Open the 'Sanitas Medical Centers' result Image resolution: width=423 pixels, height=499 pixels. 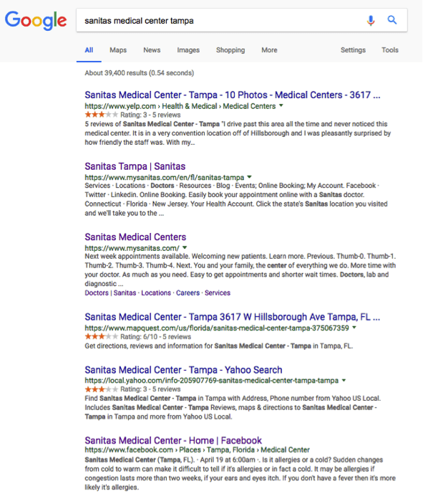coord(135,237)
